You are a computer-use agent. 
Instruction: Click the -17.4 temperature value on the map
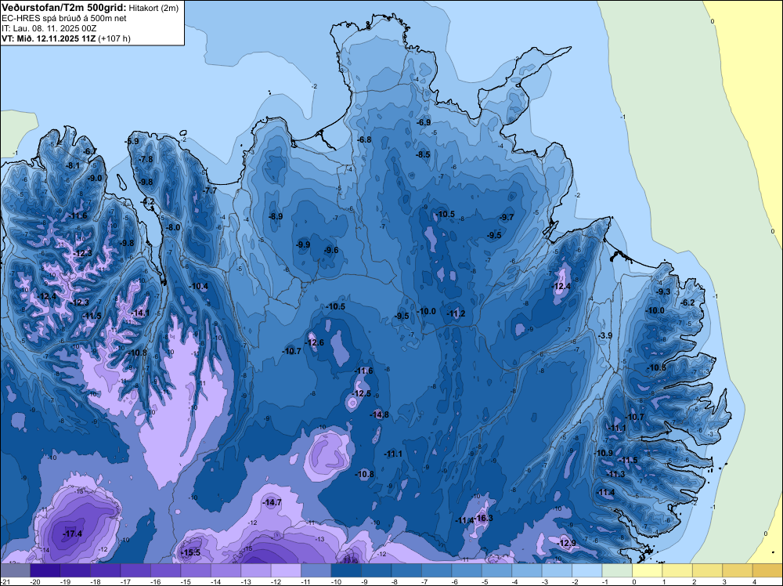(72, 534)
